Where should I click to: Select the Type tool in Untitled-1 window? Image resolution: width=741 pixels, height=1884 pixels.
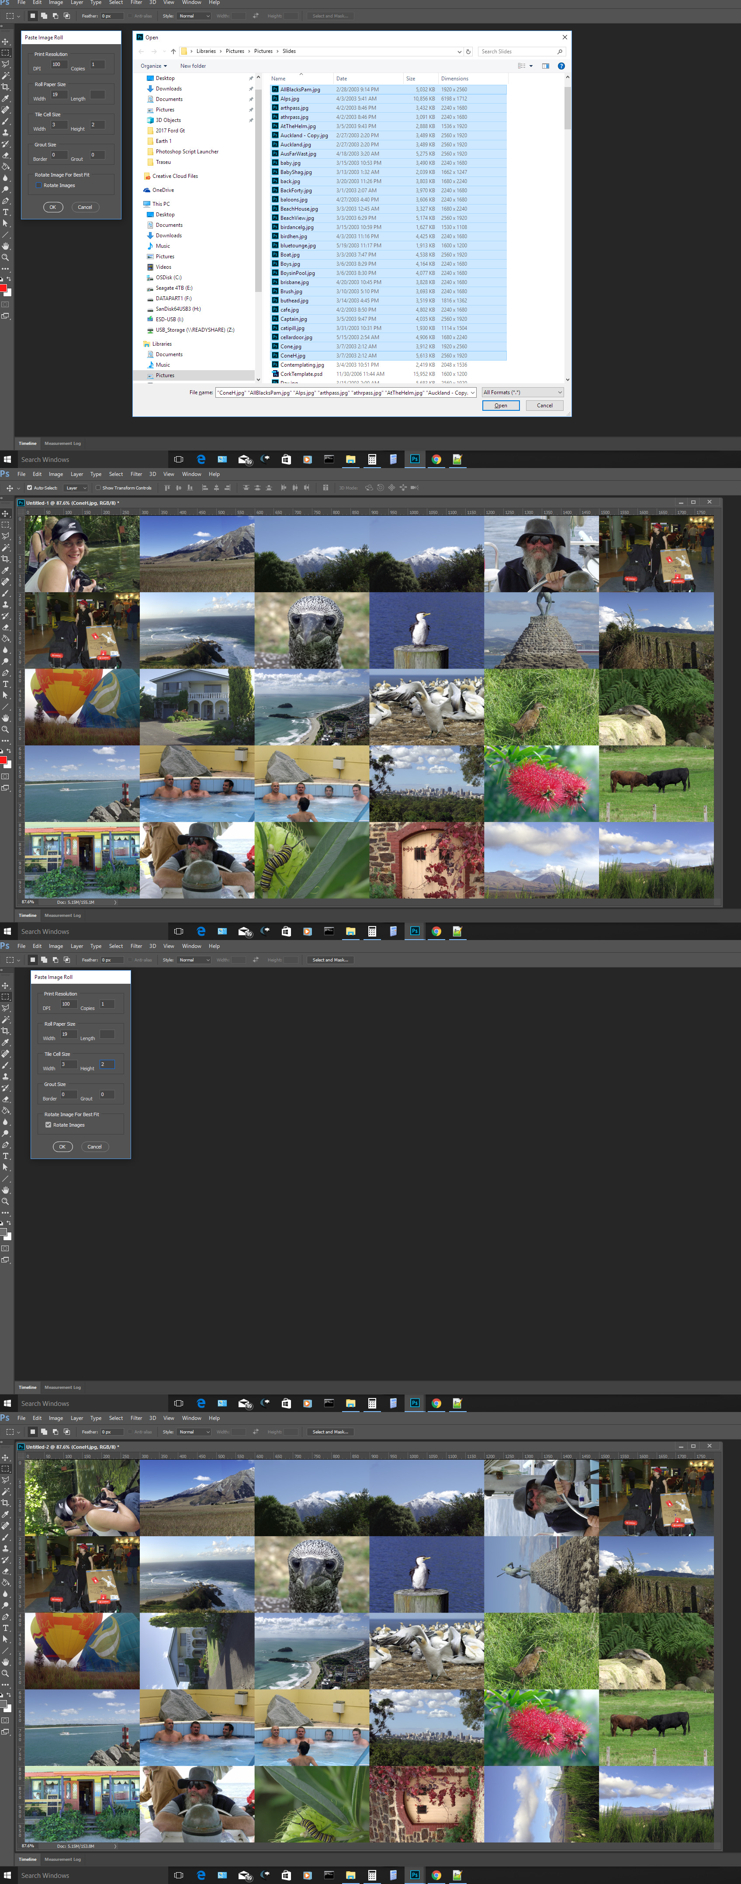6,684
